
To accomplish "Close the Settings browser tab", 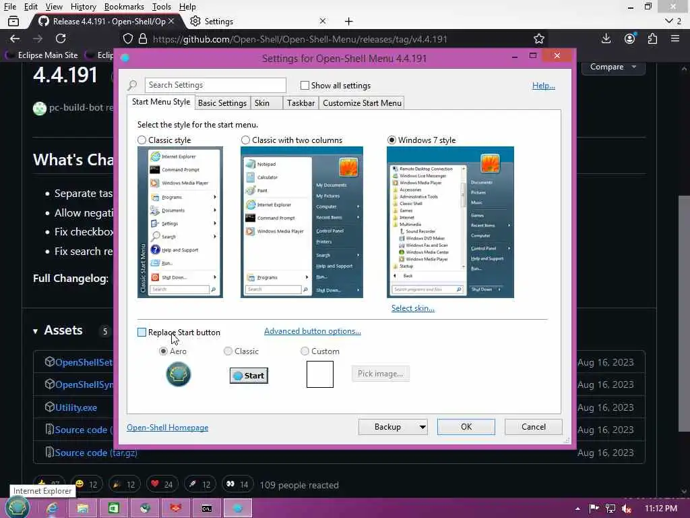I will click(323, 21).
